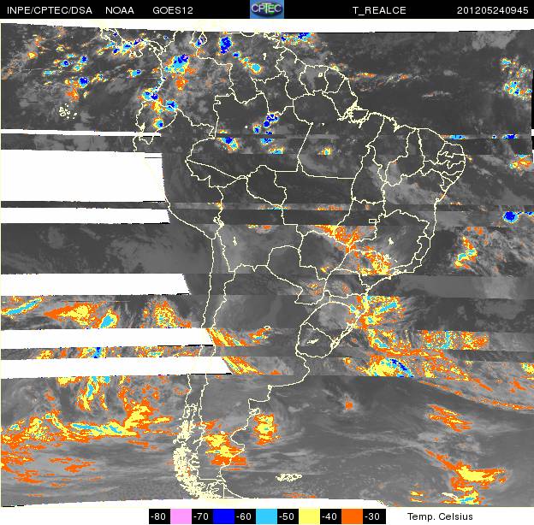Click the orange legend swatch
The image size is (534, 525).
pos(353,516)
